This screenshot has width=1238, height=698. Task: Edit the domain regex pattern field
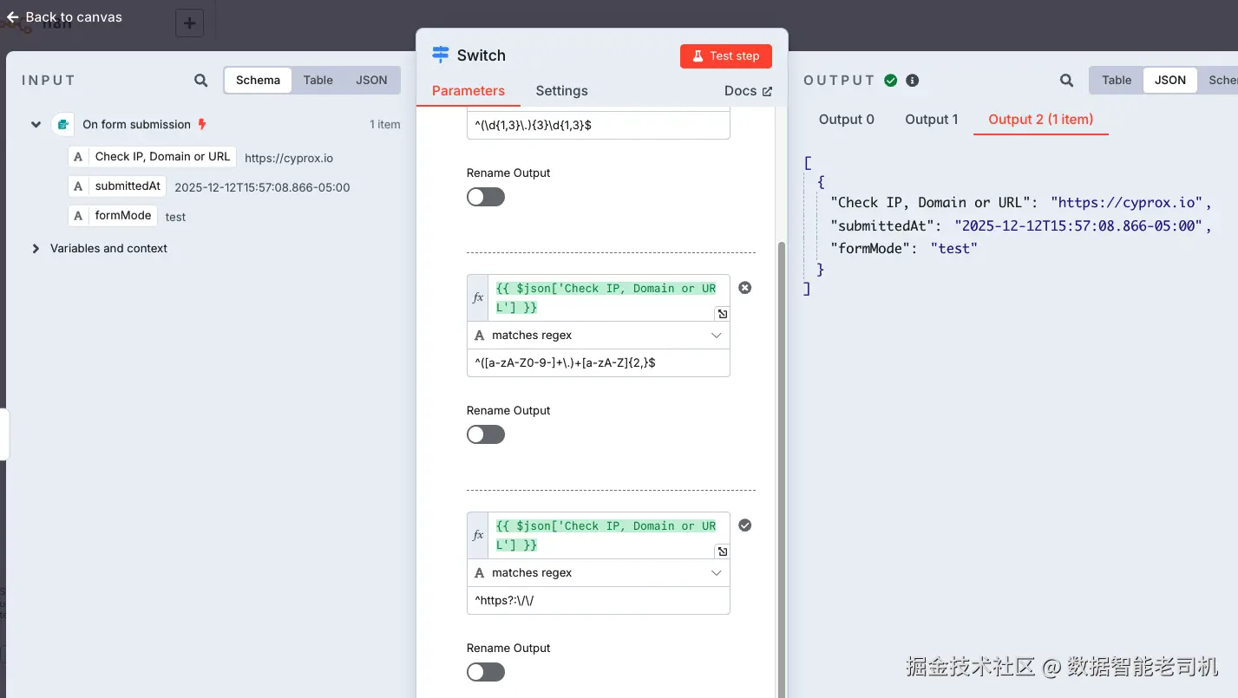pos(599,363)
